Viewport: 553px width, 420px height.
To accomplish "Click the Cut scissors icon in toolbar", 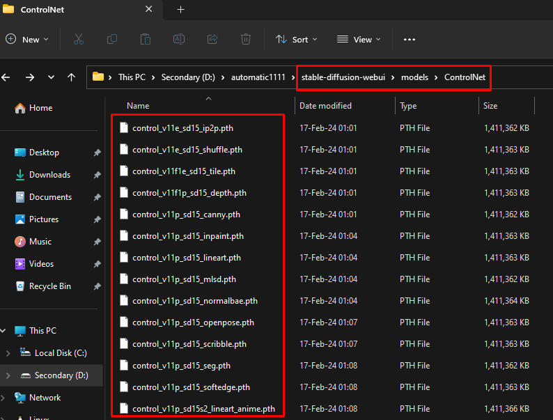I will point(79,40).
